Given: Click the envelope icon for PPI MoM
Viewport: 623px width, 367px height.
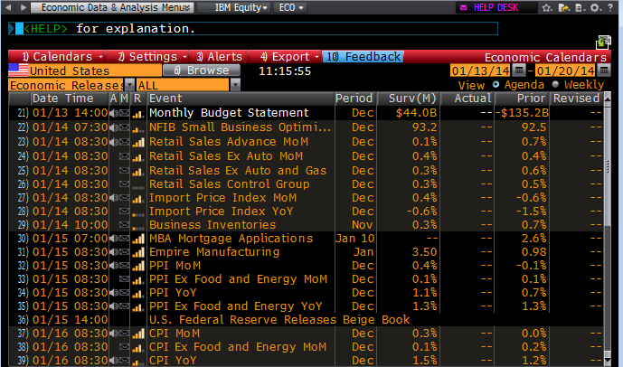Looking at the screenshot, I should tap(125, 266).
